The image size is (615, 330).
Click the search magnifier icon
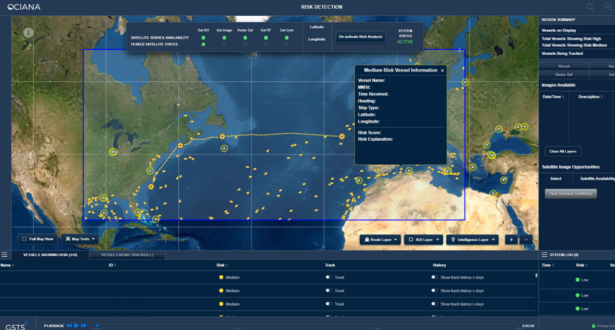(590, 7)
